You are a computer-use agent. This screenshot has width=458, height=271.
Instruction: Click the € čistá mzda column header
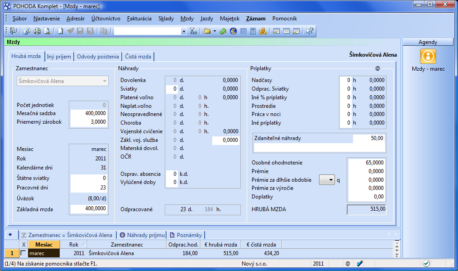tap(262, 244)
